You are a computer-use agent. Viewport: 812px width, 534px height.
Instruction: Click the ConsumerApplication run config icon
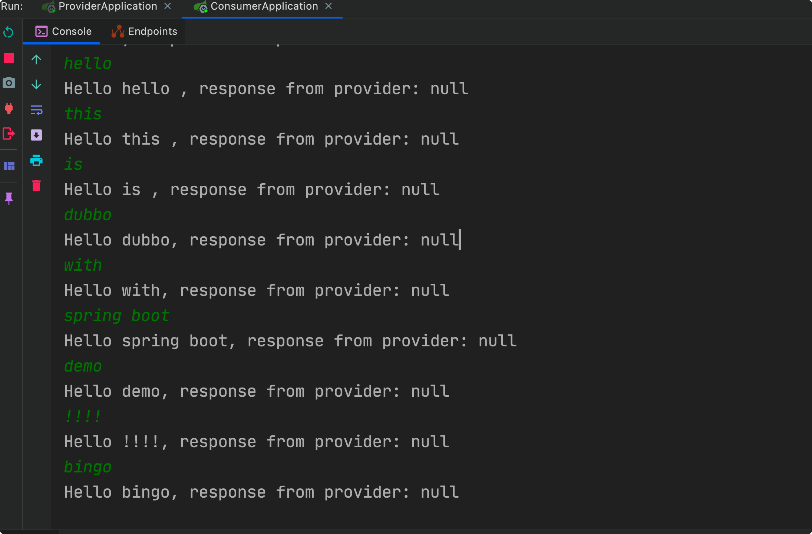[201, 7]
